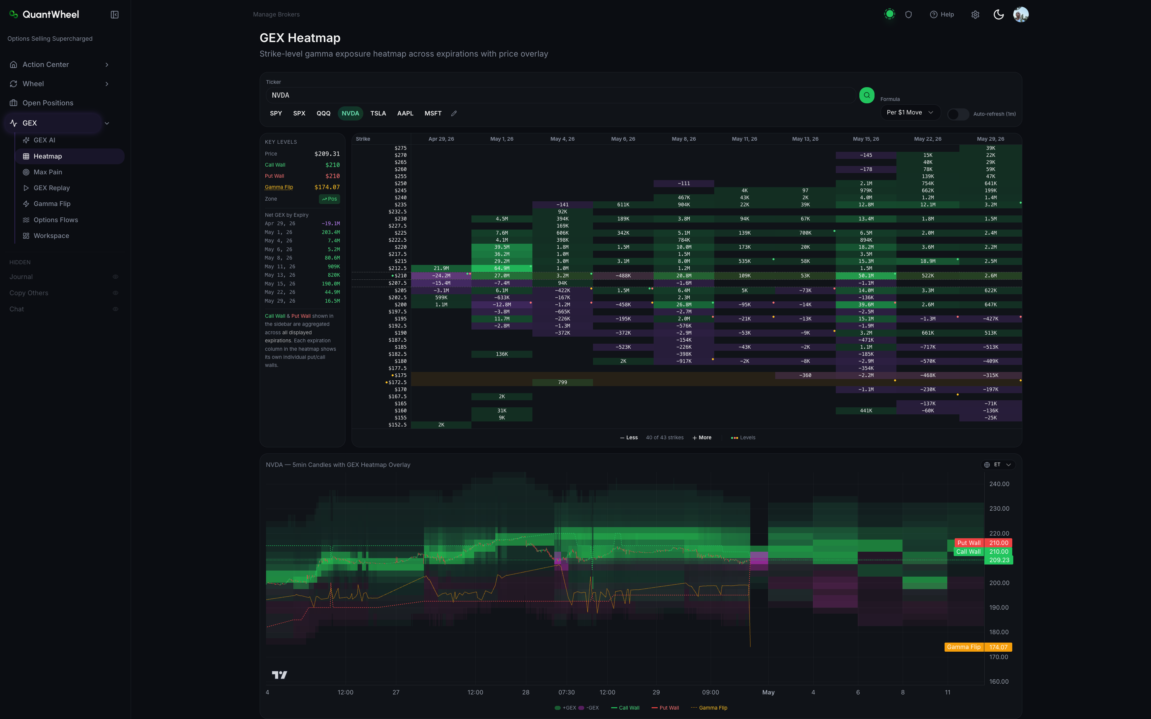Collapse the GEX section chevron
The image size is (1151, 719).
tap(107, 123)
